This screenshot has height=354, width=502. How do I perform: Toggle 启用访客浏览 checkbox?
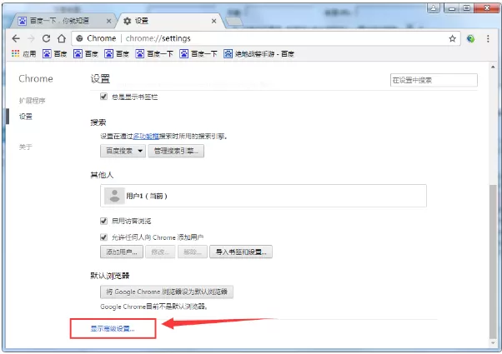(103, 221)
